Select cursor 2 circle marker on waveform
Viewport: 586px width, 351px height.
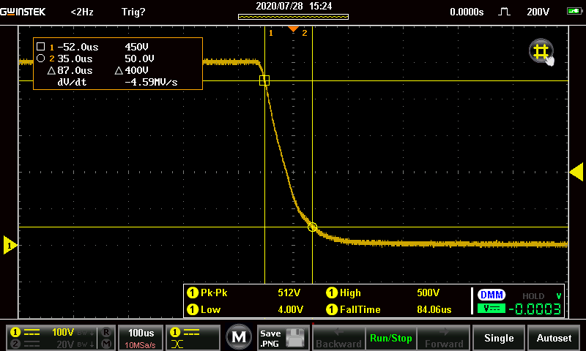pyautogui.click(x=313, y=227)
